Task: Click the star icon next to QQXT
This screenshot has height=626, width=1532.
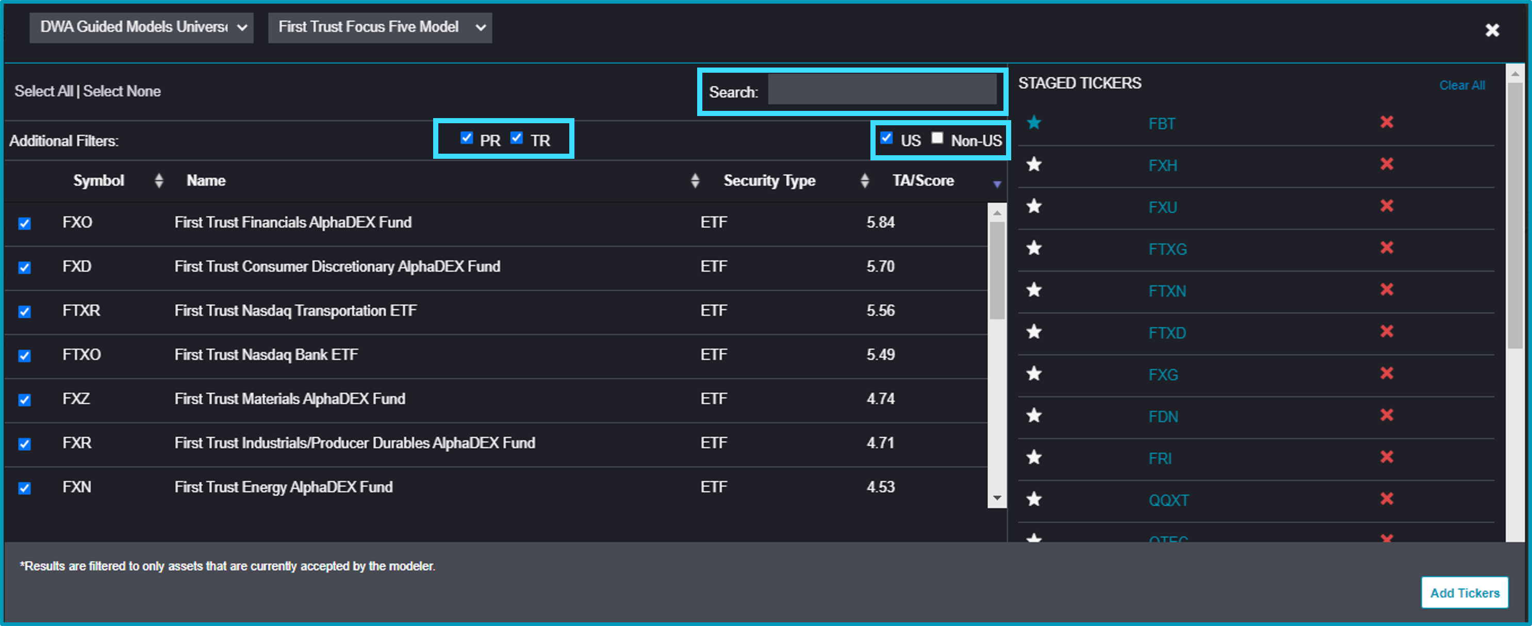Action: [1034, 499]
